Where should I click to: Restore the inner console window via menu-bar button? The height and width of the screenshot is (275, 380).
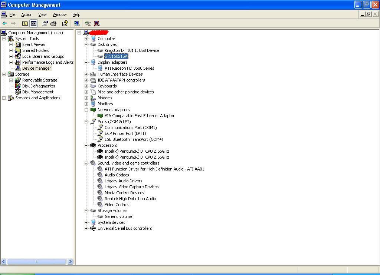[x=368, y=14]
